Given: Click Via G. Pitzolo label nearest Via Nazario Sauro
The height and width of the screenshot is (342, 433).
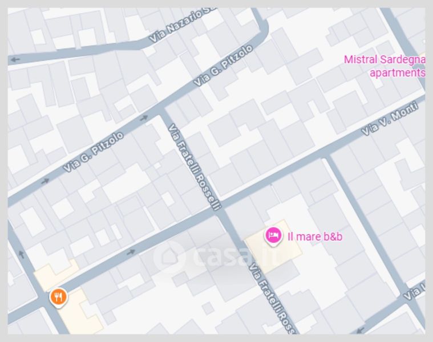Looking at the screenshot, I should [223, 66].
